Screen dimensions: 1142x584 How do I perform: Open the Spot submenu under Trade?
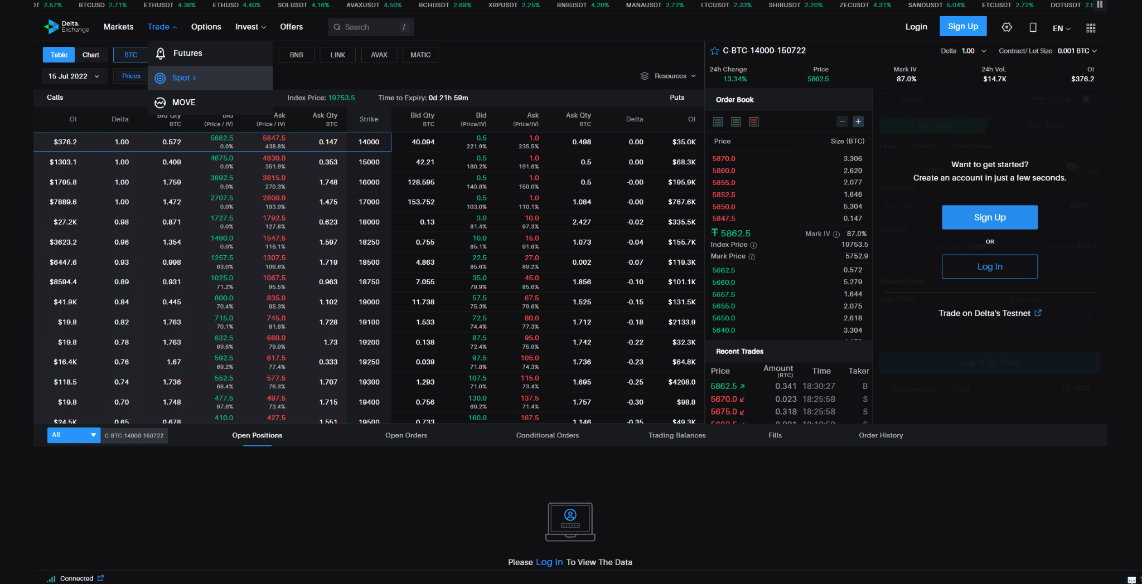181,77
